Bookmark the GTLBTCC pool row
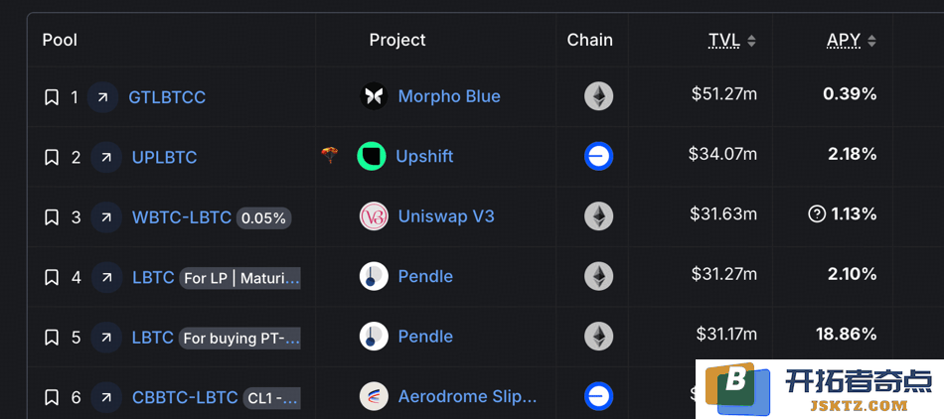944x419 pixels. coord(51,97)
